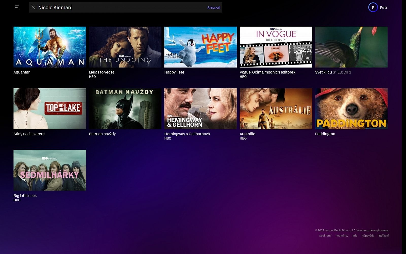Close the search with the X icon
Screen dimensions: 406x254
click(33, 7)
